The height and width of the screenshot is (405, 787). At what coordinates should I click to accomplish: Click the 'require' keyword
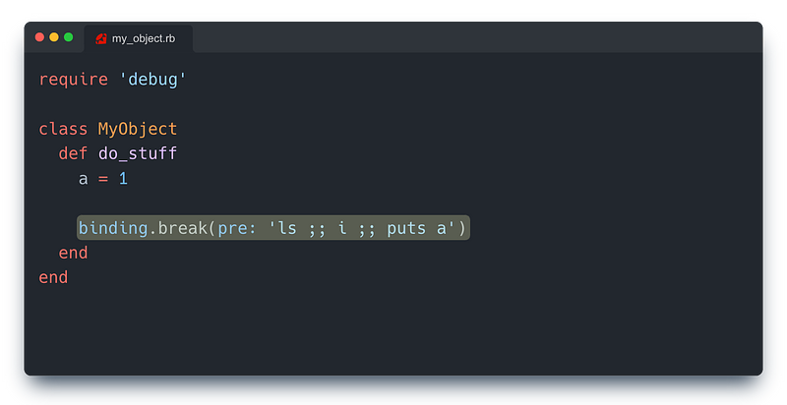pos(73,80)
